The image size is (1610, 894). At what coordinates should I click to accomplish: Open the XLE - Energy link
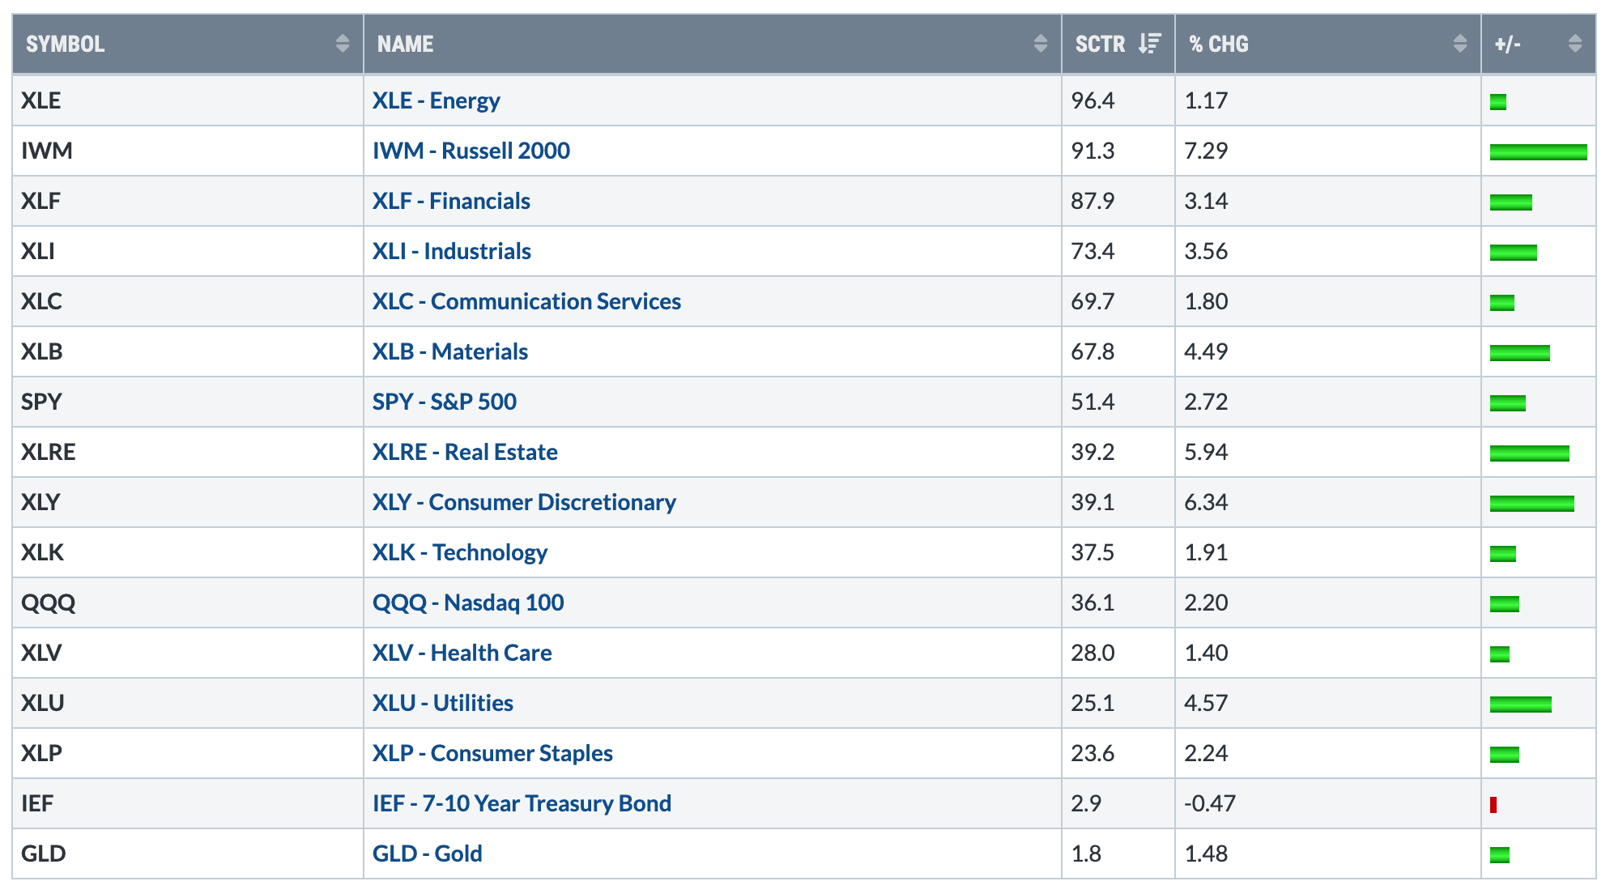[436, 100]
